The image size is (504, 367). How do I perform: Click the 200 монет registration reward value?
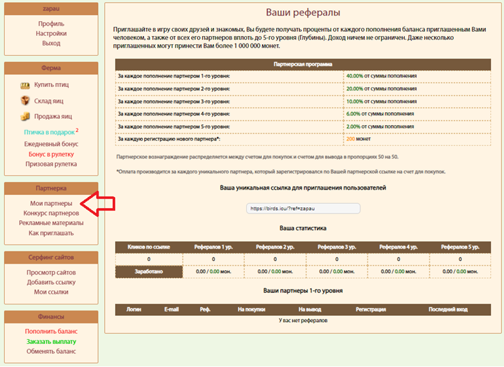[x=358, y=139]
